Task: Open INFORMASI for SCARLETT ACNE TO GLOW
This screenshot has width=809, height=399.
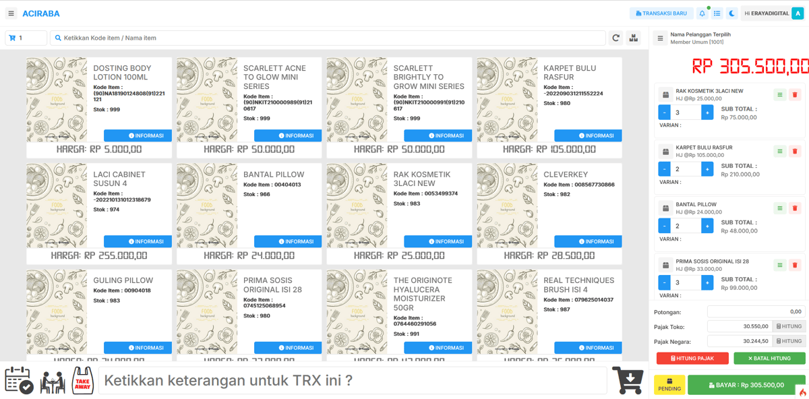Action: [x=288, y=135]
